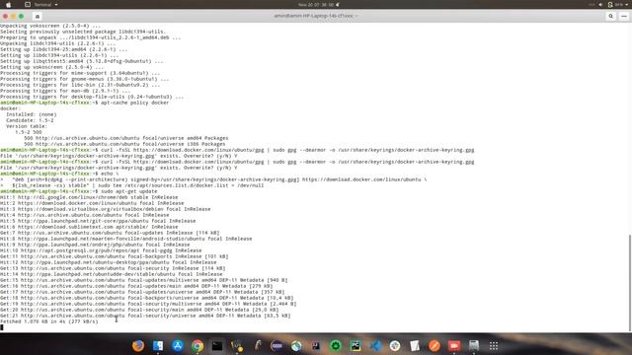
Task: Open the Terminal app menu in the top bar
Action: [x=41, y=4]
